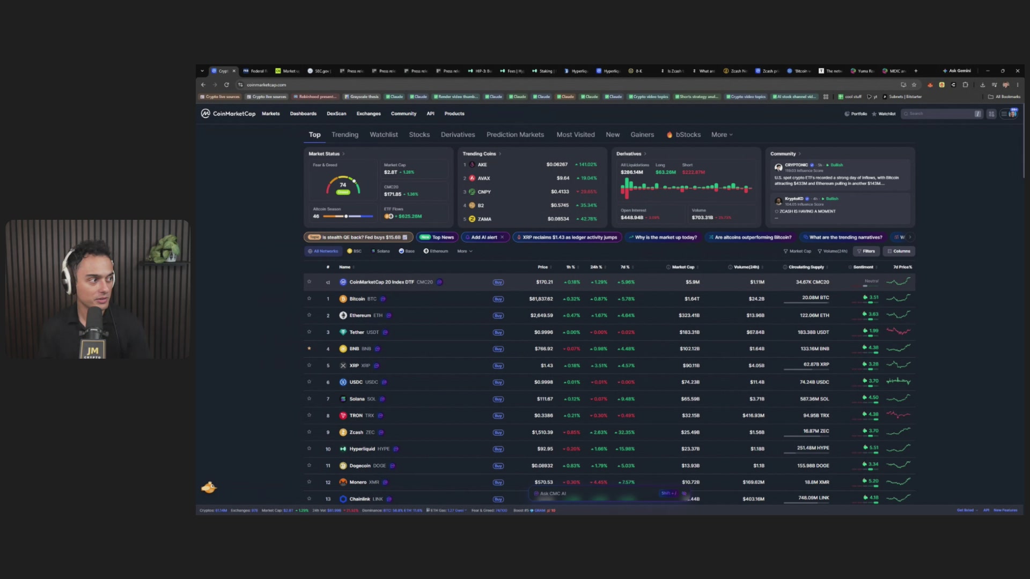
Task: Click the Ethereum coin icon
Action: (343, 315)
